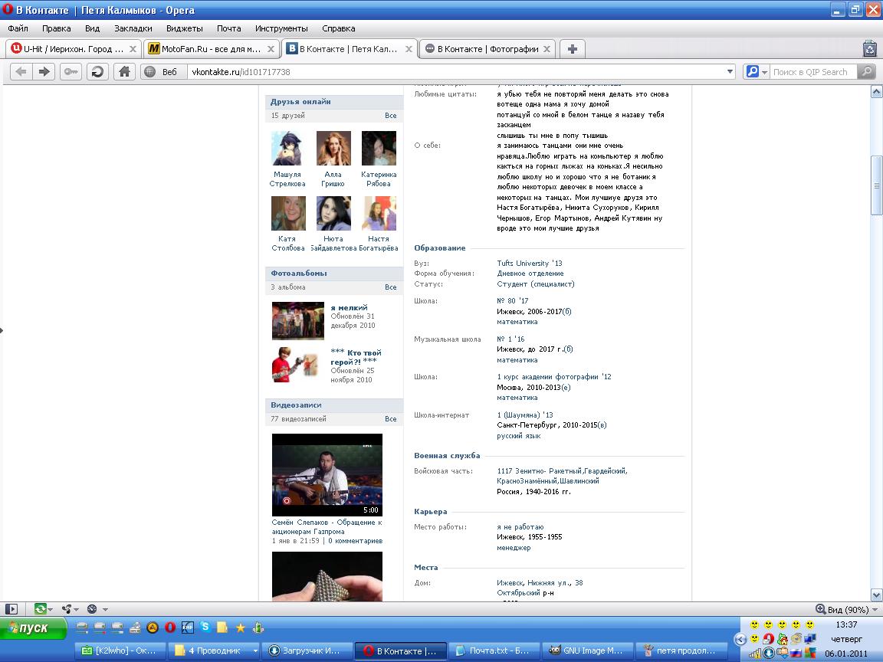Screen dimensions: 883x662
Task: Click the Пуск start button
Action: pyautogui.click(x=33, y=628)
